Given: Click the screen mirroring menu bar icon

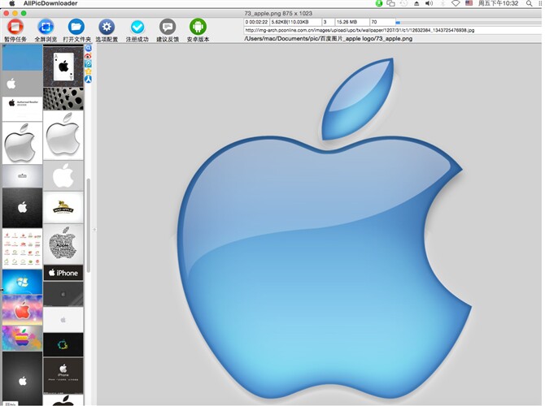Looking at the screenshot, I should (x=391, y=3).
